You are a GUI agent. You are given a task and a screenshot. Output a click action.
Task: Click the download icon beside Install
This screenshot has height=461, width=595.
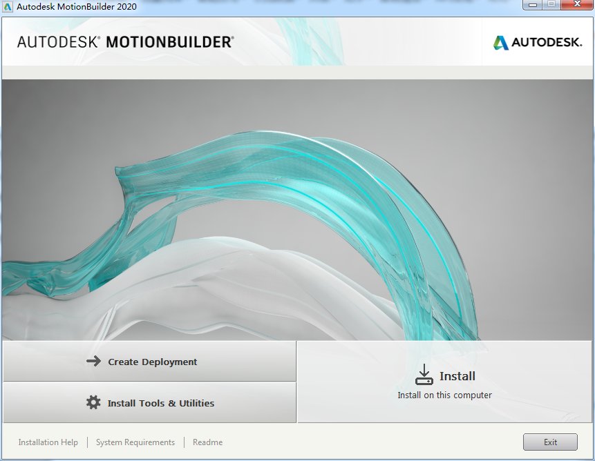(424, 375)
